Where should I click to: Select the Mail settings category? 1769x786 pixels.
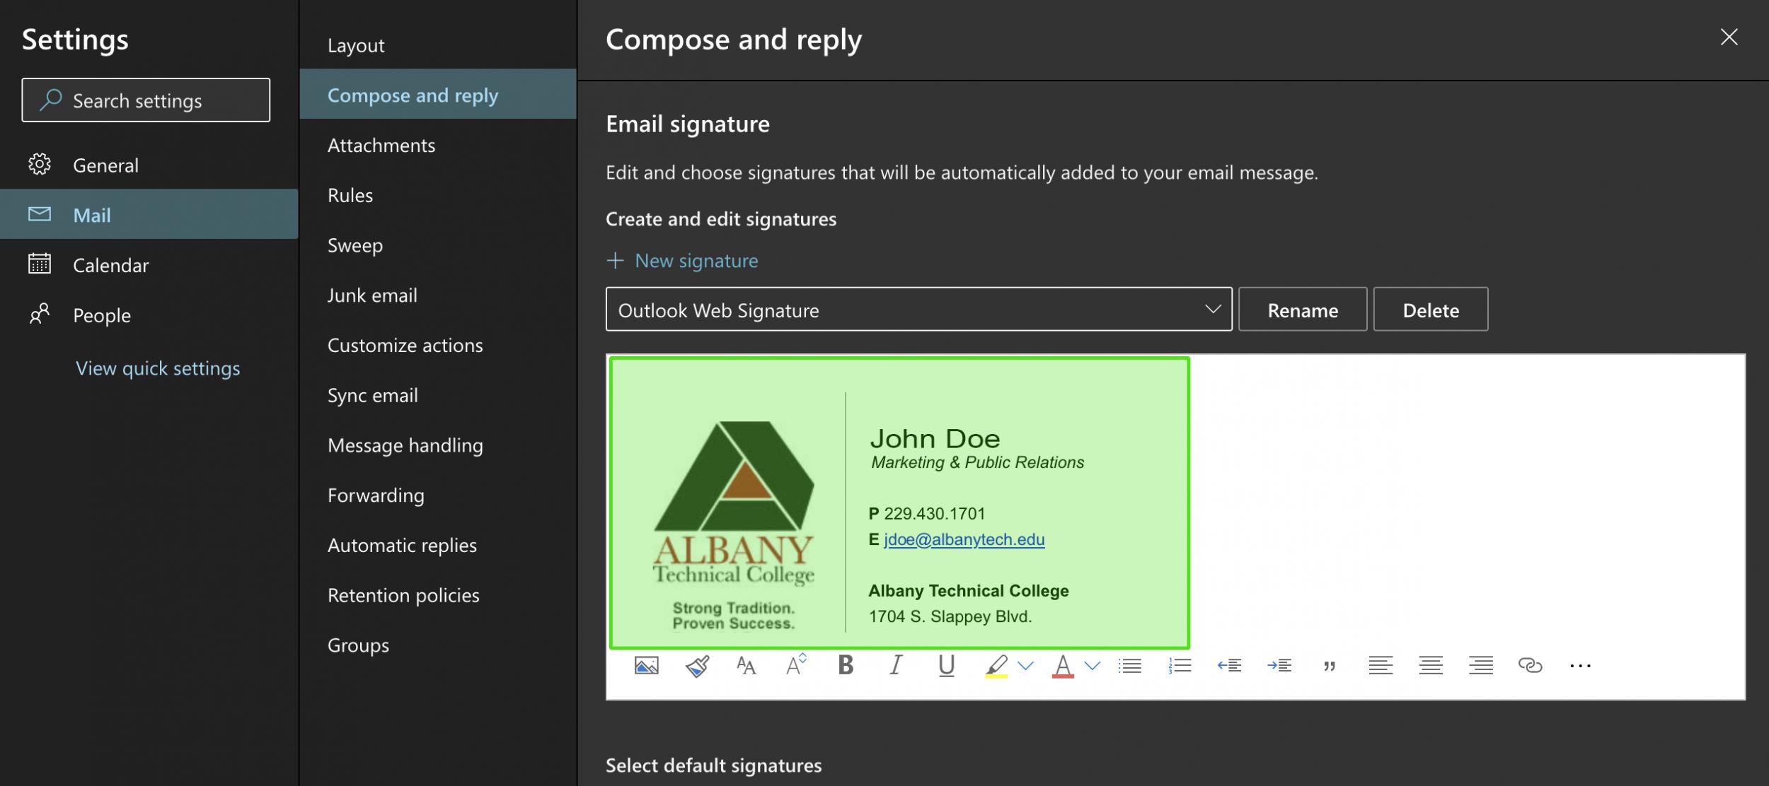click(149, 214)
